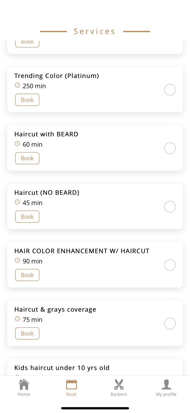Book the Trending Color (Platinum) service

coord(27,100)
